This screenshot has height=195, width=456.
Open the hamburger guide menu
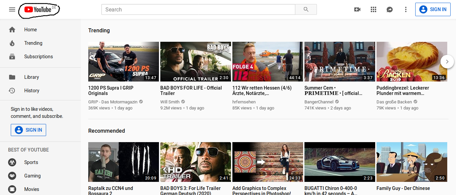[12, 9]
